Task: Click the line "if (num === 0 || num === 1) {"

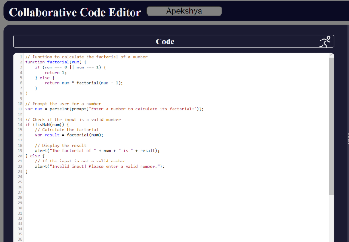Action: pyautogui.click(x=70, y=67)
